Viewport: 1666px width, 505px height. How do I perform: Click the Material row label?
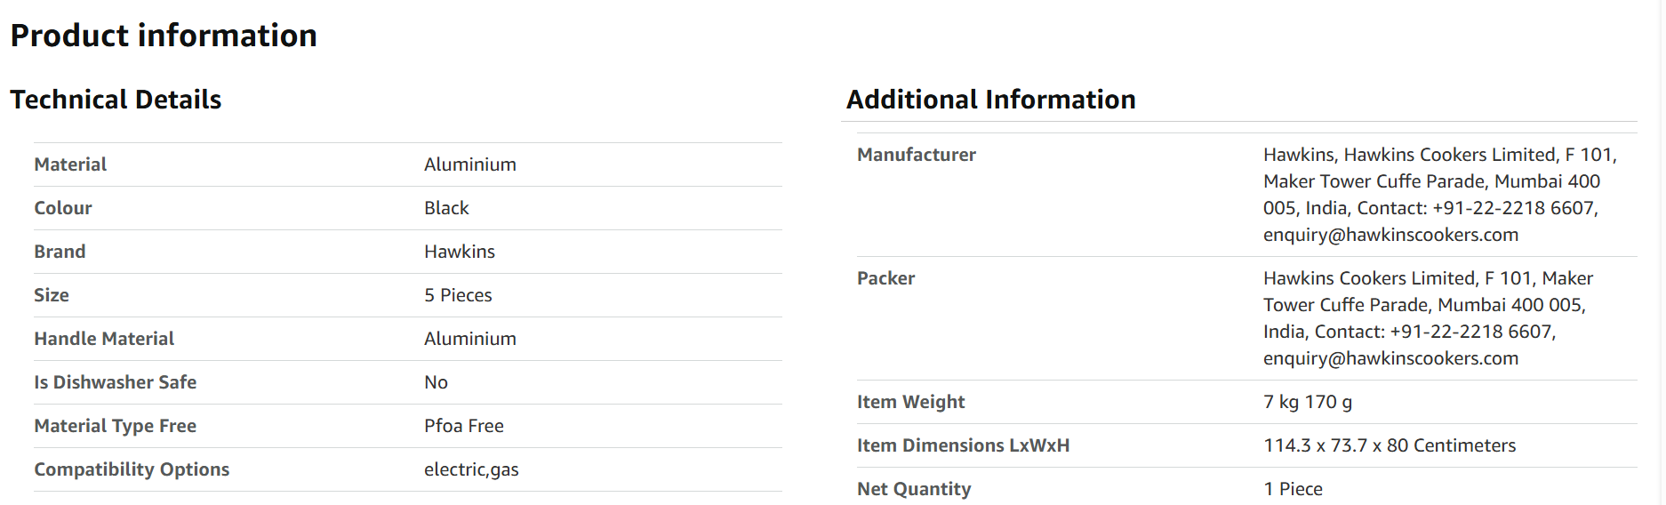(x=70, y=164)
